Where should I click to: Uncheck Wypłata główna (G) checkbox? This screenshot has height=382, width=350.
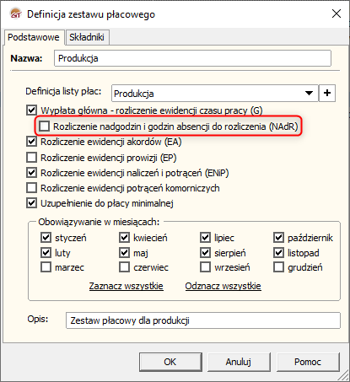31,110
